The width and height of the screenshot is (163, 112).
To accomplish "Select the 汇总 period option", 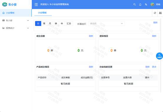I will [x=69, y=23].
